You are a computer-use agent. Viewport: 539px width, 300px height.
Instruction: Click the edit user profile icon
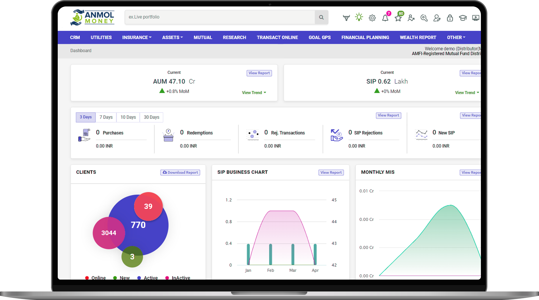437,18
